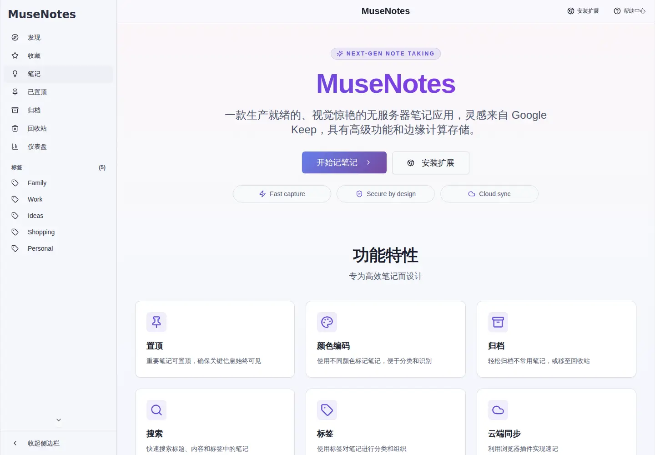Image resolution: width=655 pixels, height=455 pixels.
Task: Click the palette icon on the 颜色编码 card
Action: click(x=327, y=322)
